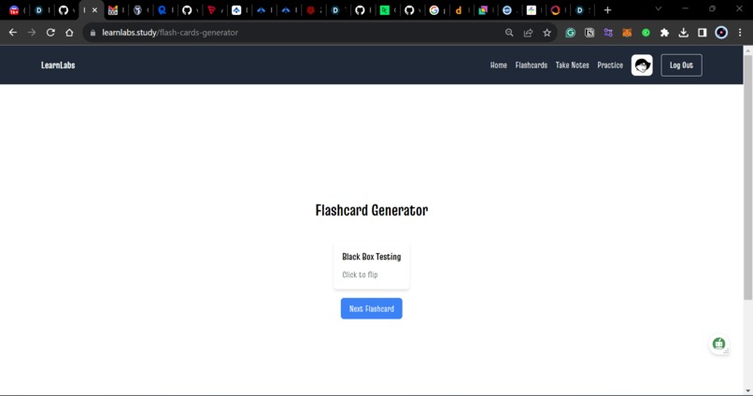
Task: Open the green circle extension
Action: click(x=646, y=33)
